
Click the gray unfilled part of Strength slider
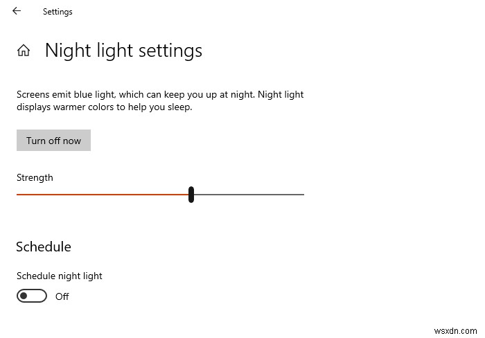tap(249, 195)
